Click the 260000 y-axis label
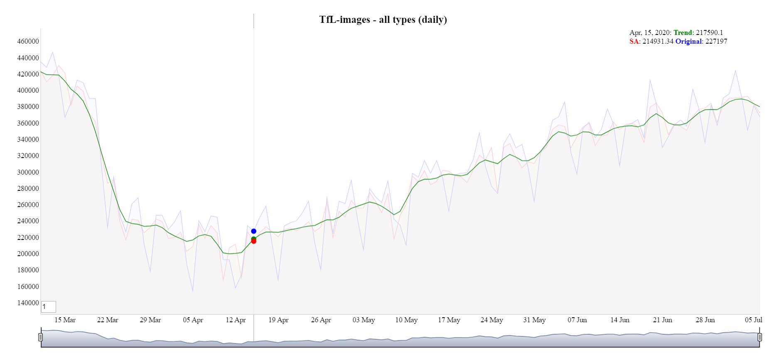This screenshot has width=772, height=363. [x=28, y=205]
